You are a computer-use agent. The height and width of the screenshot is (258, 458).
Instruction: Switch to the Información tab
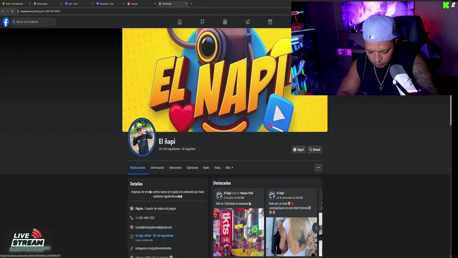coord(157,168)
